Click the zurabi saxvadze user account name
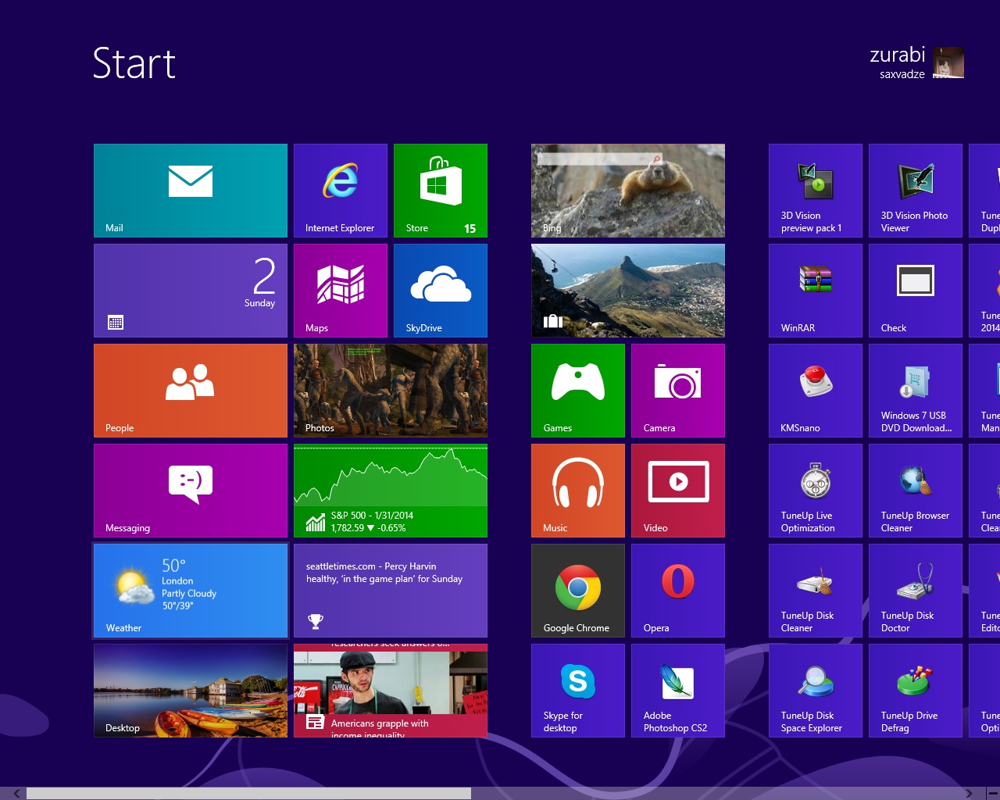Viewport: 1000px width, 800px height. pyautogui.click(x=898, y=62)
